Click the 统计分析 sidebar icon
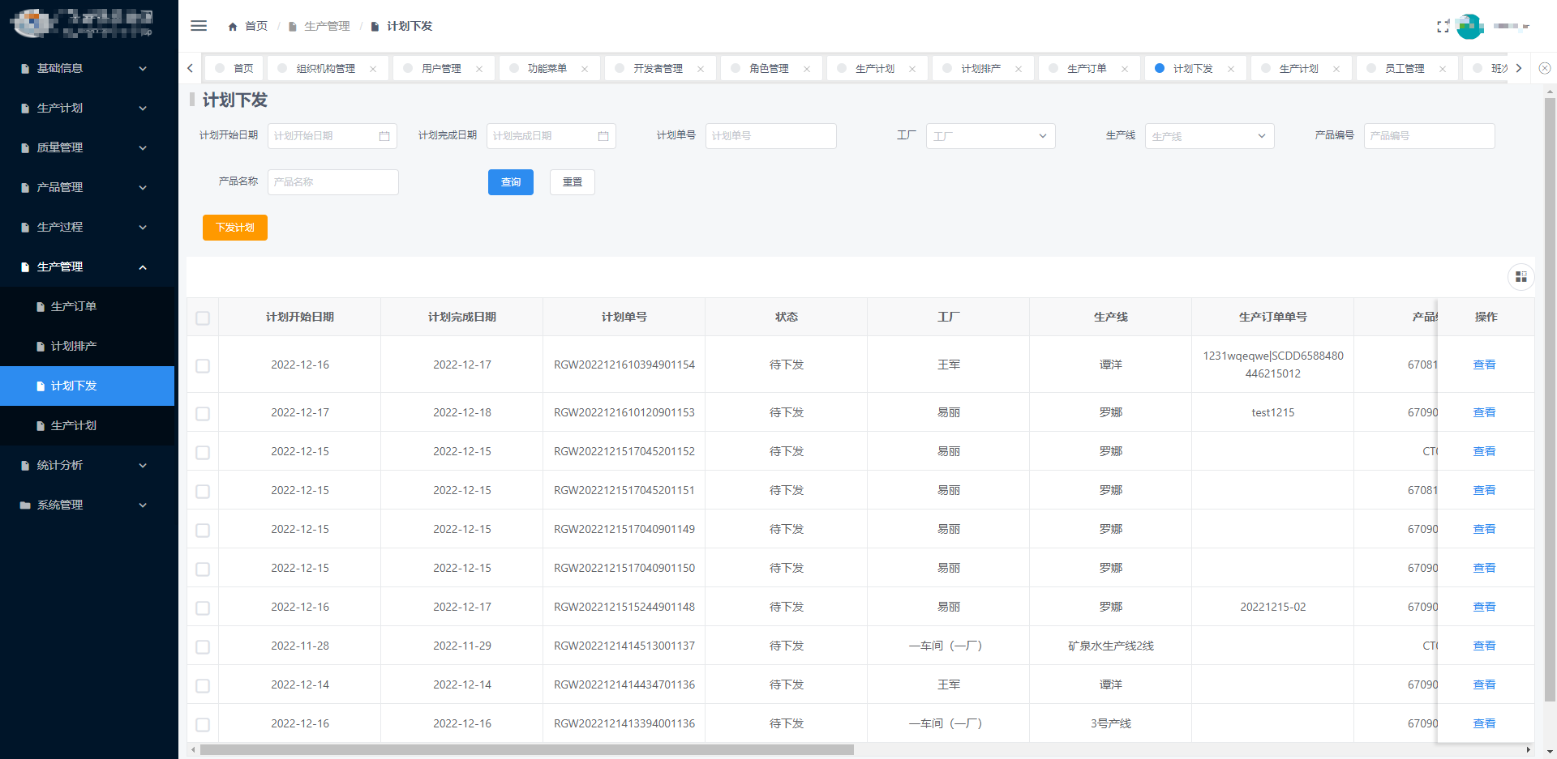The height and width of the screenshot is (759, 1557). coord(25,466)
